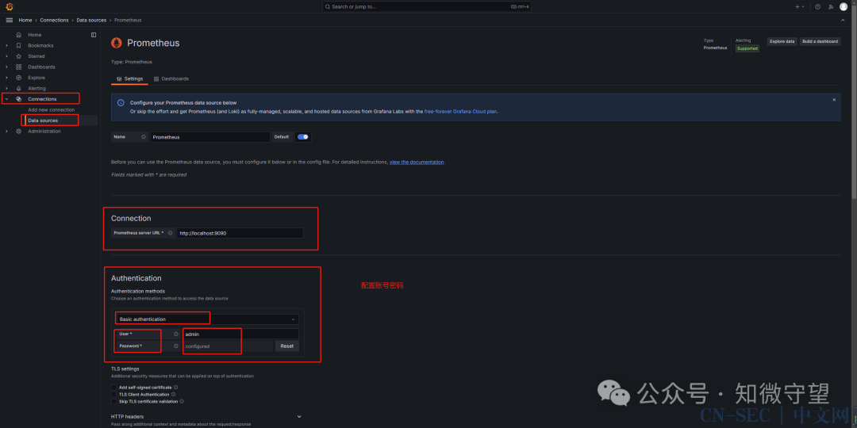Collapse the top bar with chevron-up

click(842, 20)
